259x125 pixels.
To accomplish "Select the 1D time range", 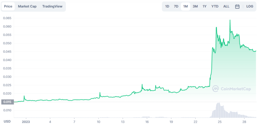I will (167, 6).
